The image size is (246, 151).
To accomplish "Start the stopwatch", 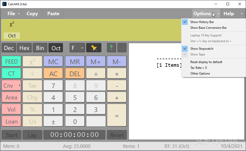I will tap(12, 135).
